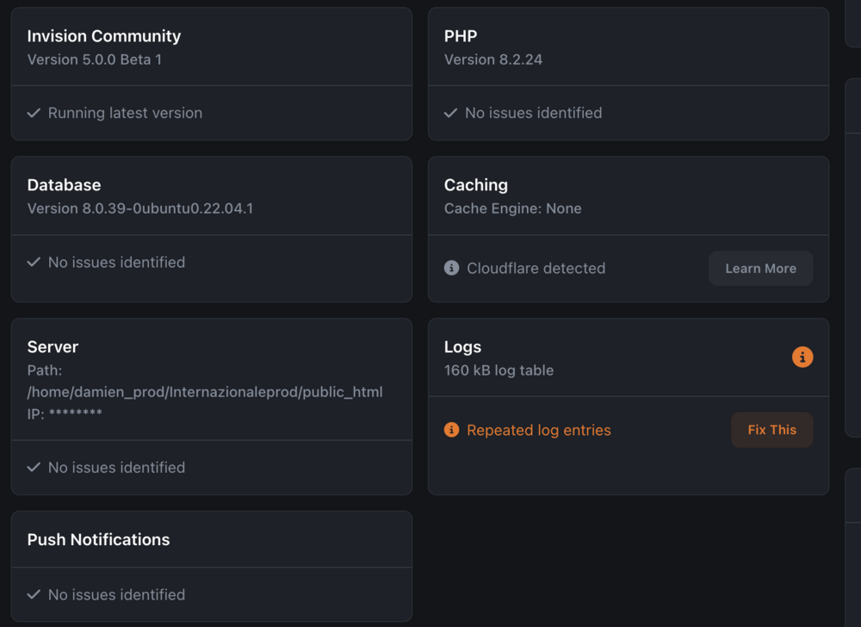
Task: Select the Invision Community heading
Action: pyautogui.click(x=104, y=35)
